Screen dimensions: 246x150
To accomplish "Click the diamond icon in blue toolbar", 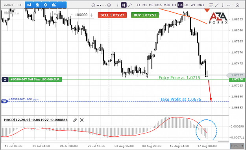I will 46,5.
